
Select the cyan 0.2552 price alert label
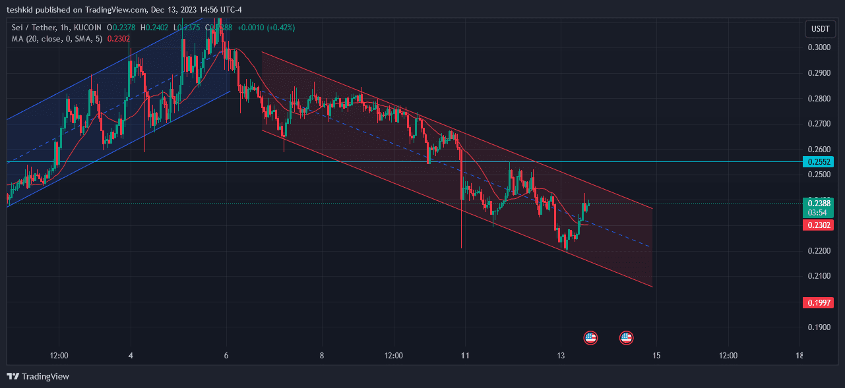pyautogui.click(x=818, y=161)
